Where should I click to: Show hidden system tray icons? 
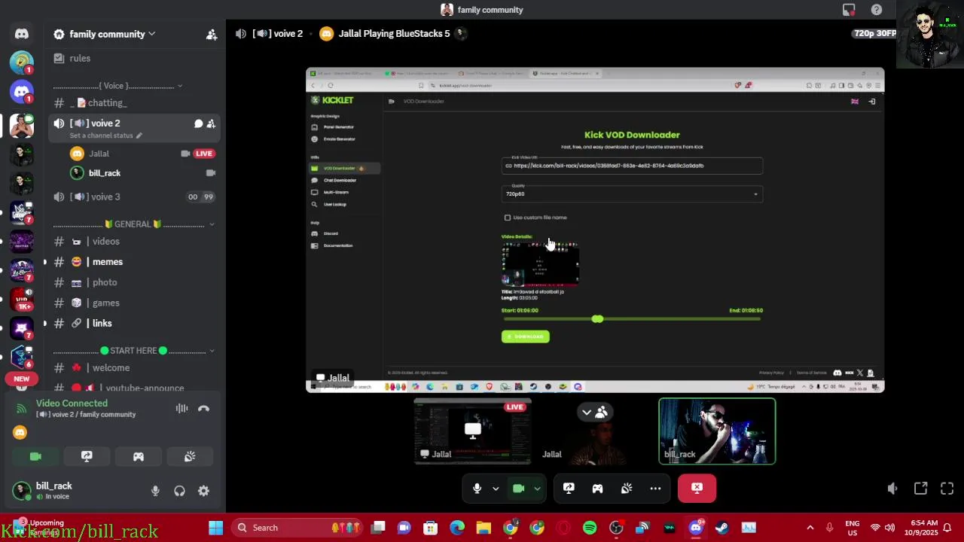click(810, 528)
